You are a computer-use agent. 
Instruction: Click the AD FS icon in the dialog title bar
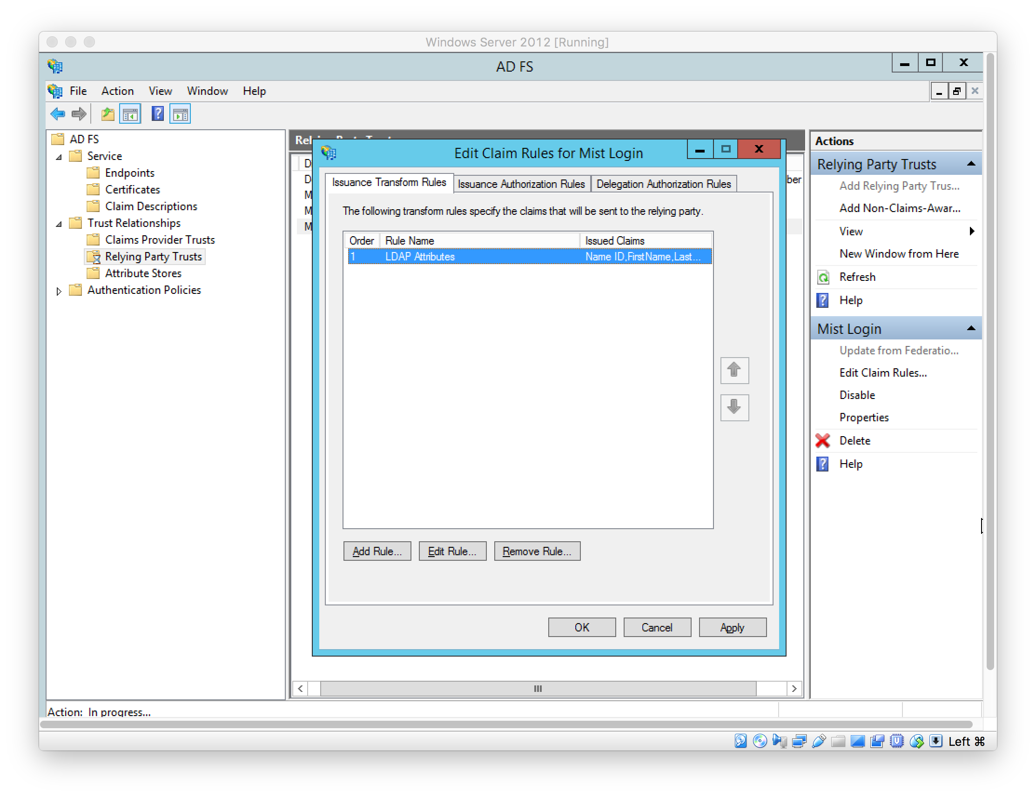329,153
